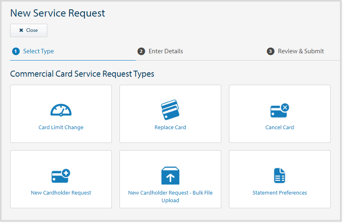
Task: Switch to the Select Type step tab
Action: (x=38, y=51)
